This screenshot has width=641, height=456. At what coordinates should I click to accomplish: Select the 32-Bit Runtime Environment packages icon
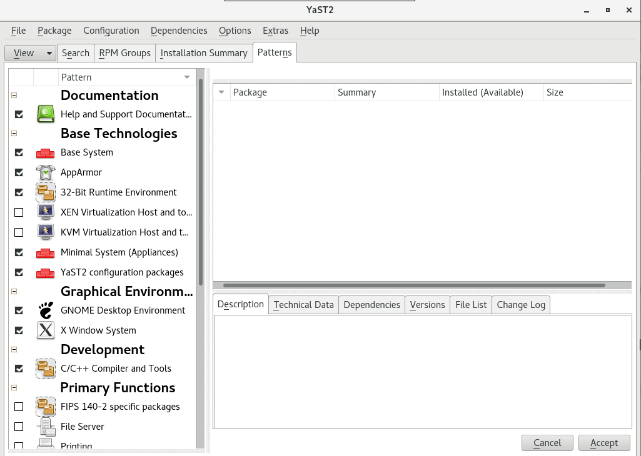(46, 192)
